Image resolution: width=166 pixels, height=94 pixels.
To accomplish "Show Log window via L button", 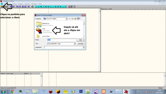I will coord(36,6).
